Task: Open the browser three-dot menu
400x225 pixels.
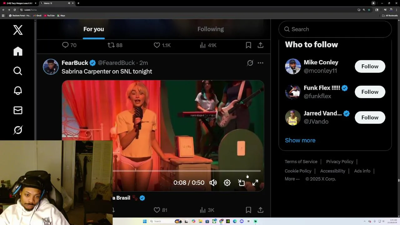Action: pos(397,10)
